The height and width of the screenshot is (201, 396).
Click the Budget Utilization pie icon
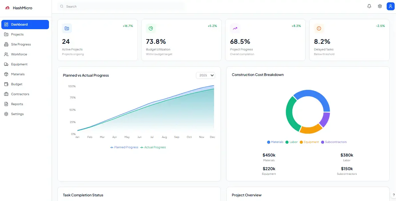(151, 29)
